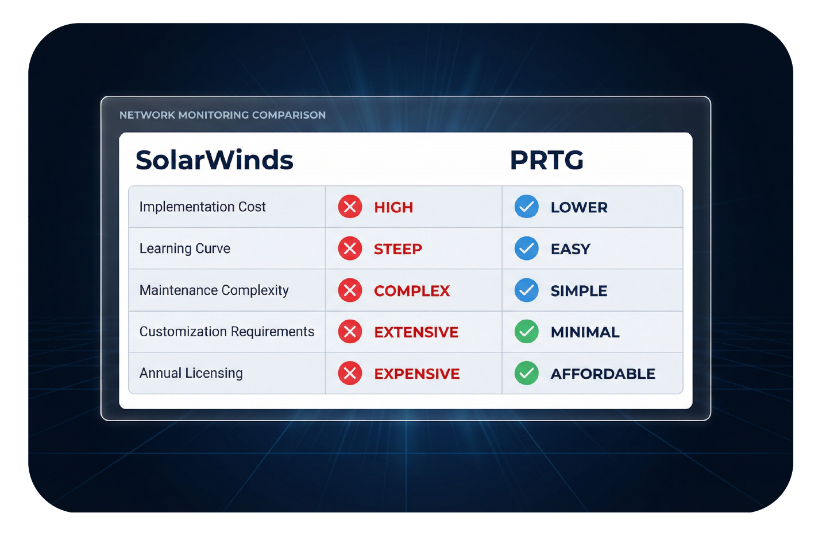The image size is (822, 536).
Task: Click the "EASY" value text
Action: coord(570,249)
